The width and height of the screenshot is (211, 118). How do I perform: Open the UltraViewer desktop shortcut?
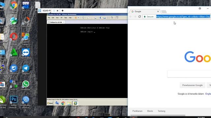pyautogui.click(x=14, y=69)
